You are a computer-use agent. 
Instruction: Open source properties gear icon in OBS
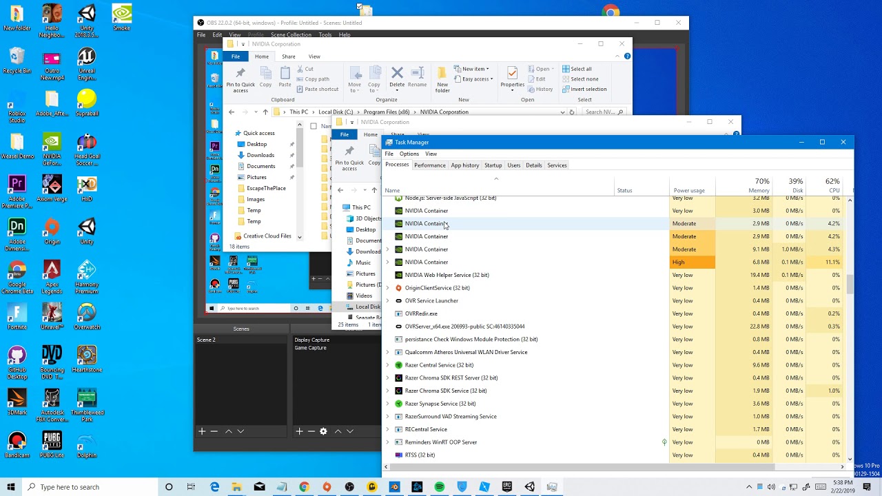tap(323, 431)
